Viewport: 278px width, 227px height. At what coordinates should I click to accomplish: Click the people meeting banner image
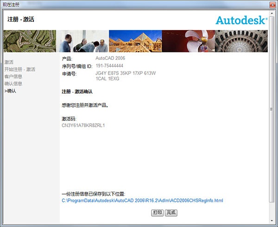click(82, 41)
